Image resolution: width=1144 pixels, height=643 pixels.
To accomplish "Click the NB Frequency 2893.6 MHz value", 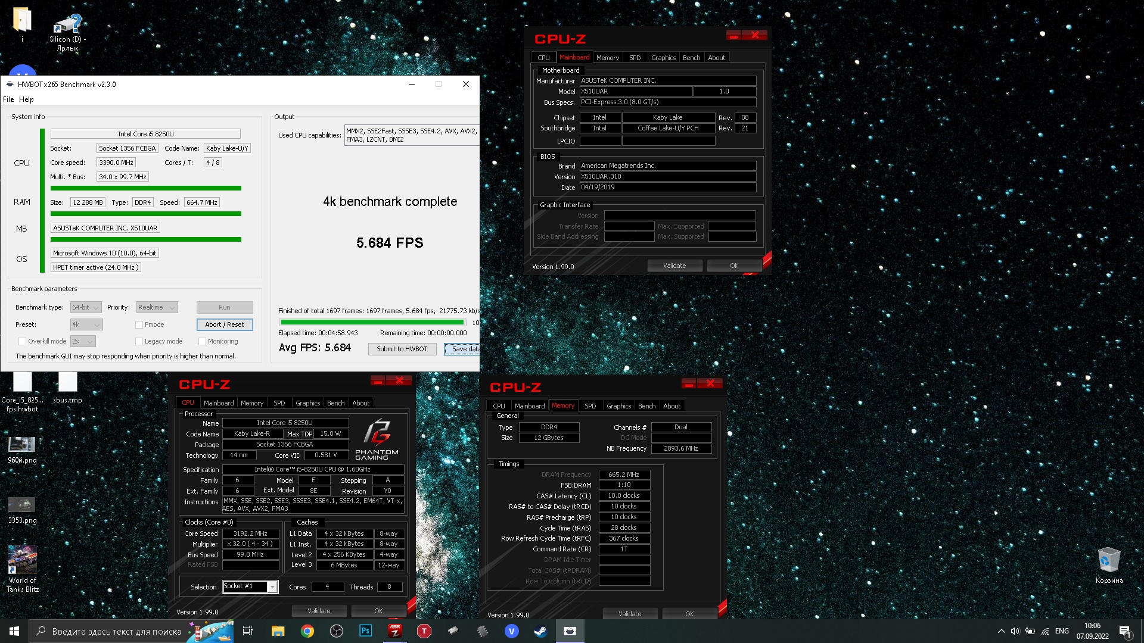I will tap(681, 448).
